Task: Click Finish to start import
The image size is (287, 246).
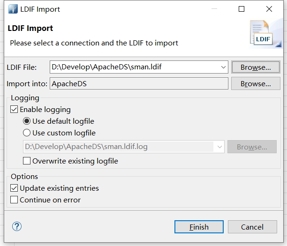Action: (199, 227)
